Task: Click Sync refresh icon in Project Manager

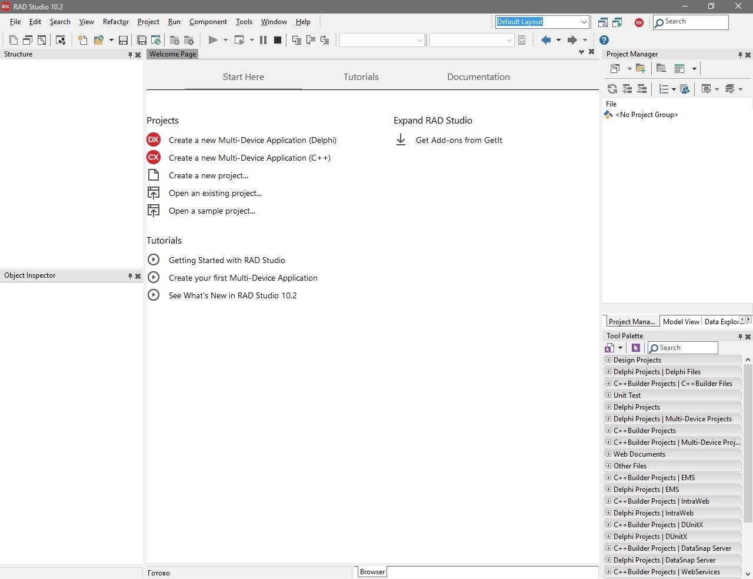Action: click(612, 89)
